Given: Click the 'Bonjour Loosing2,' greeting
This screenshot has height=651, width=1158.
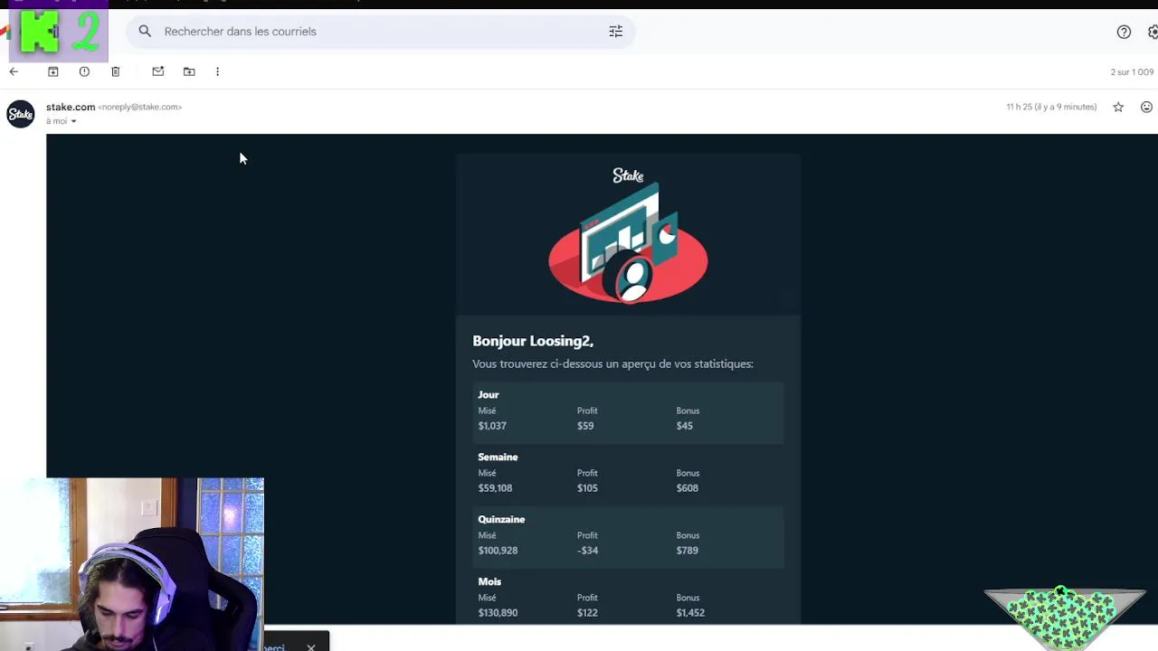Looking at the screenshot, I should (x=533, y=341).
